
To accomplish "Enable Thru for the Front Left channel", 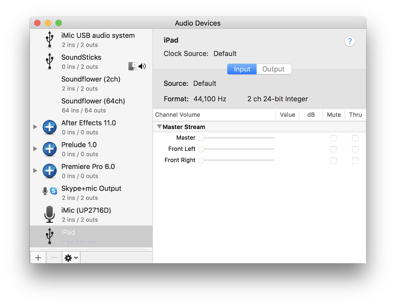I will pos(355,149).
